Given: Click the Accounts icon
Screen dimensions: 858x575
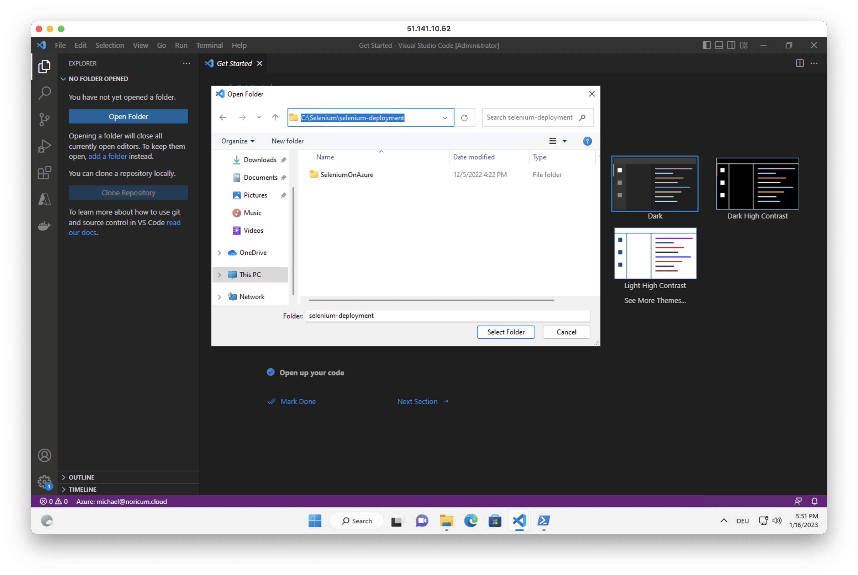Looking at the screenshot, I should pos(44,455).
